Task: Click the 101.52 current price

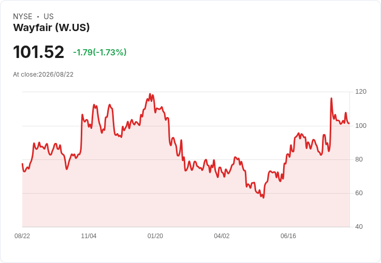Action: 38,52
